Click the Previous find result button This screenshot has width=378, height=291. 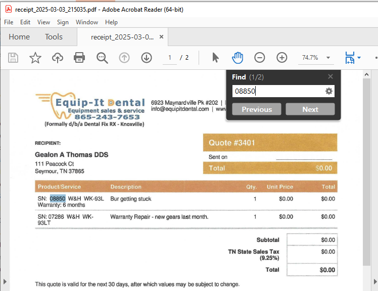(x=257, y=109)
